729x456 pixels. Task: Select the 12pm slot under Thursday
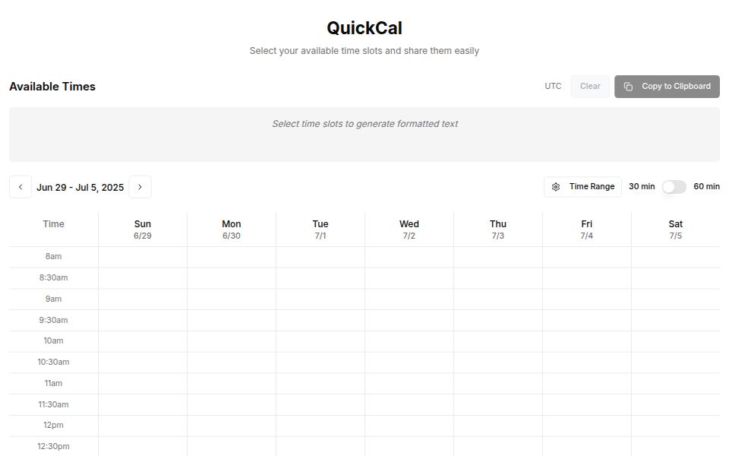coord(497,425)
